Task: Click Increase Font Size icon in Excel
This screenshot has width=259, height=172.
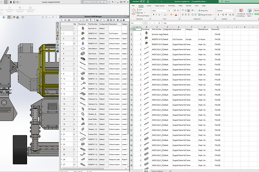Action: click(x=175, y=10)
